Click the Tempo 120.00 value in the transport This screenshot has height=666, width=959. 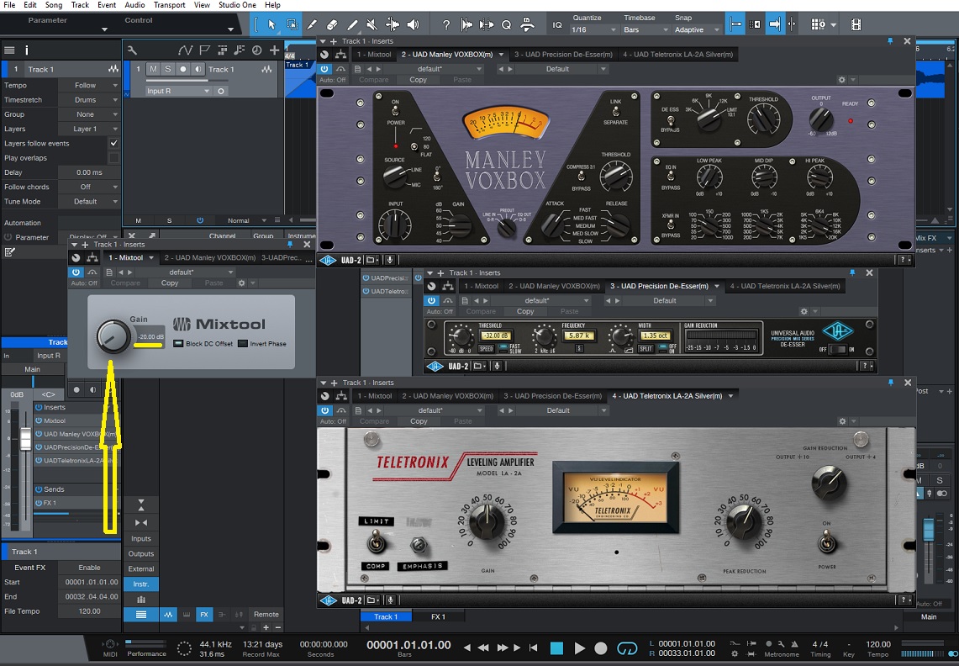(878, 644)
